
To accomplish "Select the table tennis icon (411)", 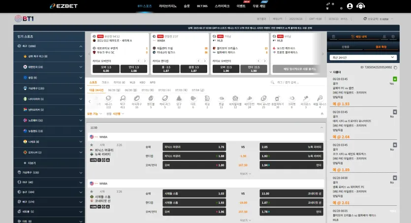I will coord(123,101).
